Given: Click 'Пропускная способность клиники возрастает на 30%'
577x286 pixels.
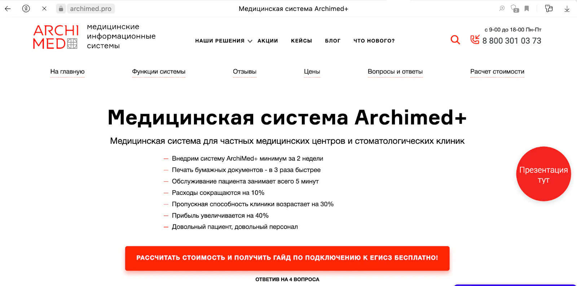Looking at the screenshot, I should click(253, 204).
